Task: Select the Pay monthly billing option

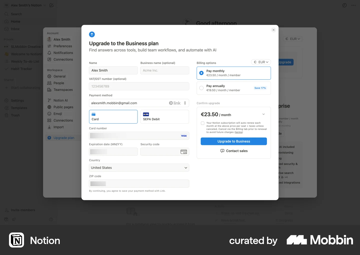Action: (234, 73)
